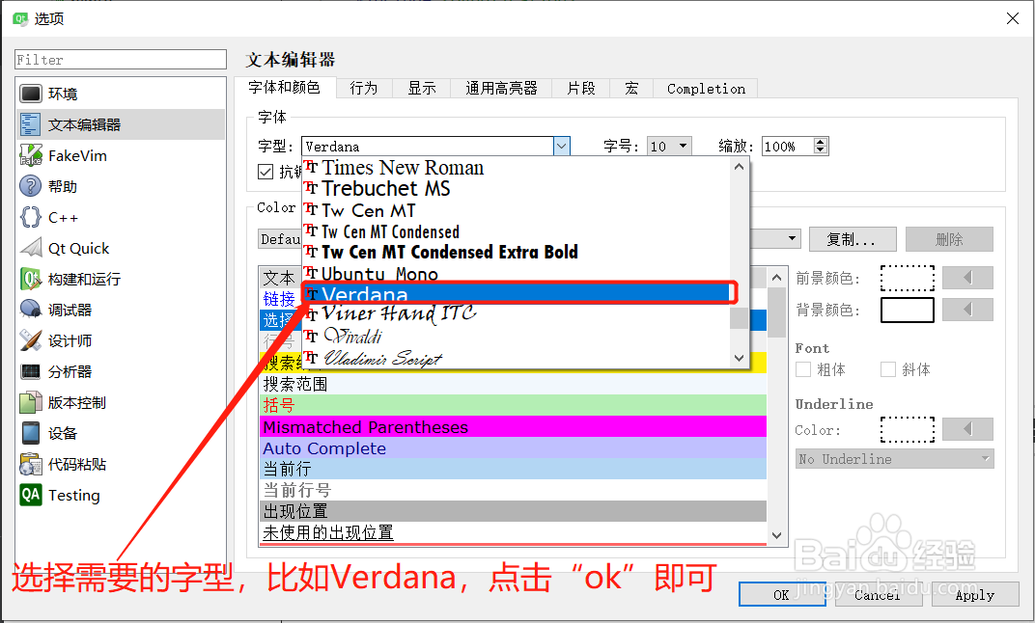
Task: Open the 字号 font size dropdown
Action: coord(669,147)
